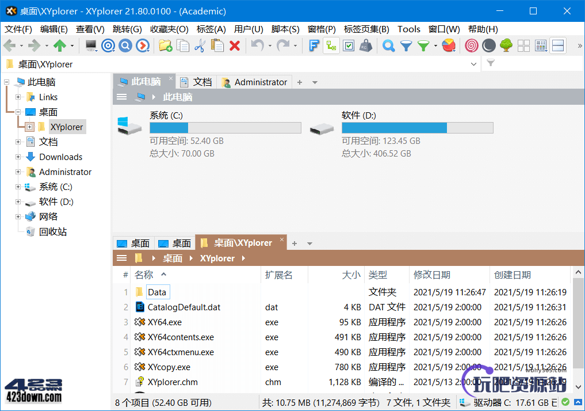Expand the Links tree node
This screenshot has width=585, height=411.
tap(18, 97)
